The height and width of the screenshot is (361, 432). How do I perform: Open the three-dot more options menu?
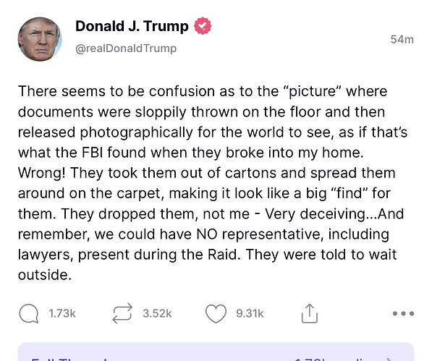(x=403, y=313)
